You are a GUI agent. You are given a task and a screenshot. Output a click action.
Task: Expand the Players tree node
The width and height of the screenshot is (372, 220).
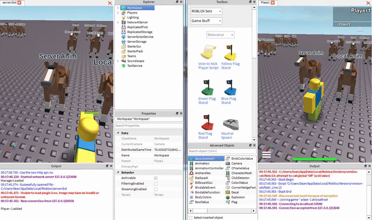point(118,13)
